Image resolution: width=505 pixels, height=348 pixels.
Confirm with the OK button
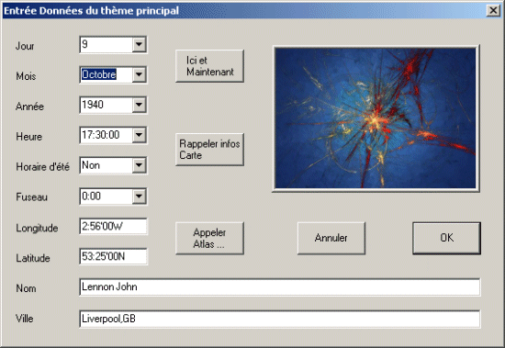(x=447, y=238)
